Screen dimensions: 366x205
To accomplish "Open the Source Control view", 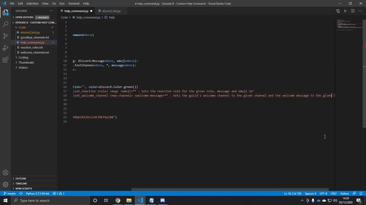I will 5,36.
